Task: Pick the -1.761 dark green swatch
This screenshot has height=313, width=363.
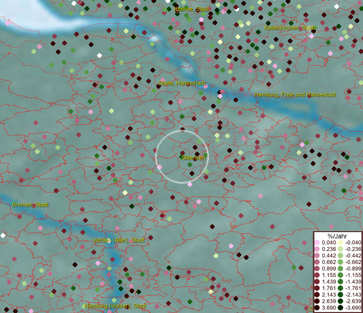Action: coord(341,288)
